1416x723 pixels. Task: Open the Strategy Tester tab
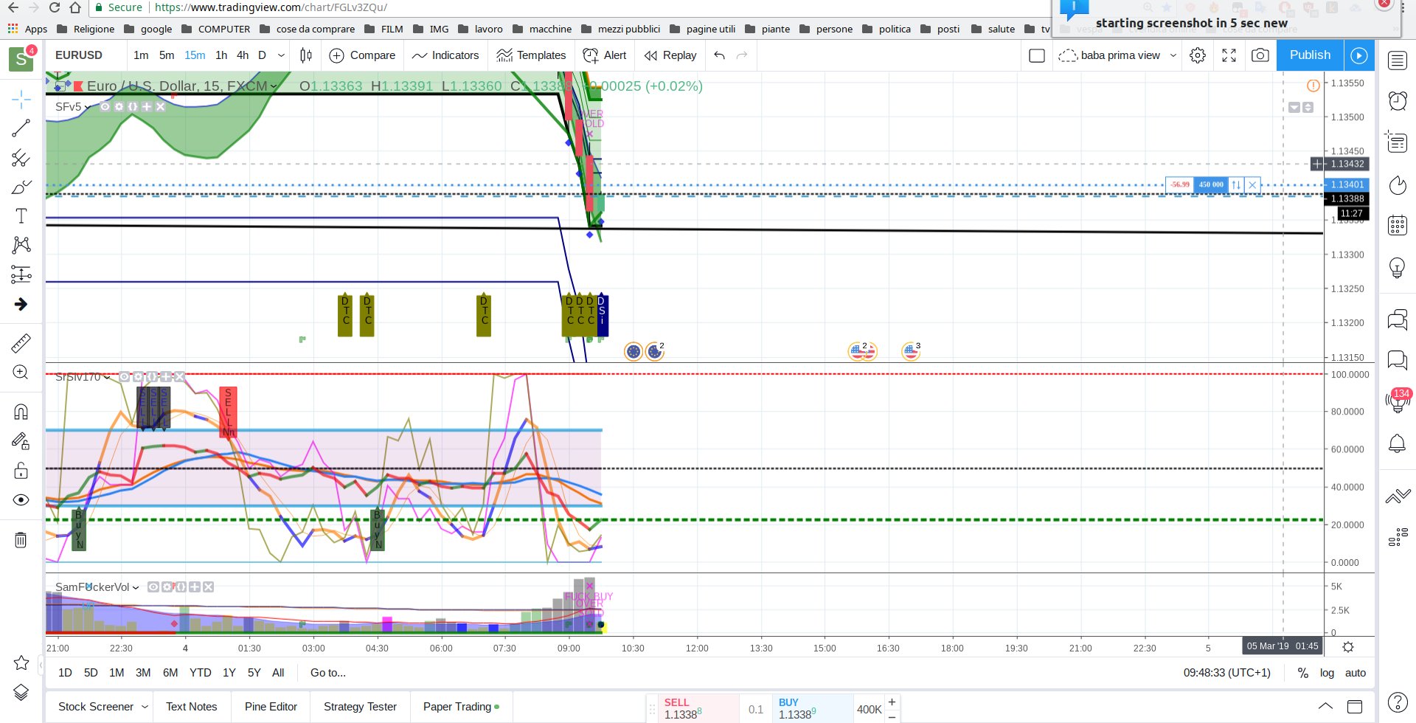point(360,707)
